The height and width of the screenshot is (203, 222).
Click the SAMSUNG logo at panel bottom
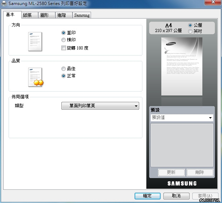[182, 183]
